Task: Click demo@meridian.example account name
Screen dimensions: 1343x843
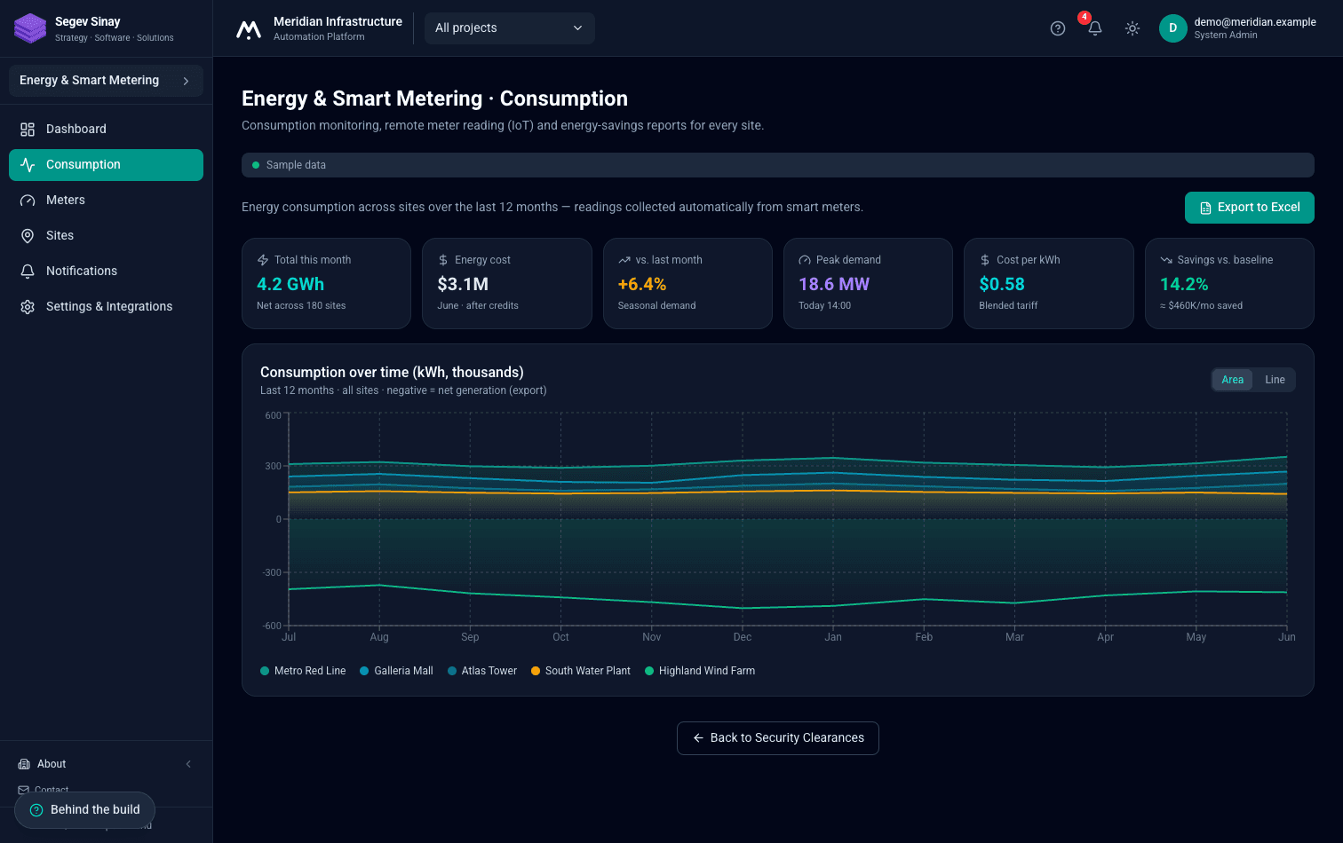Action: click(1255, 22)
